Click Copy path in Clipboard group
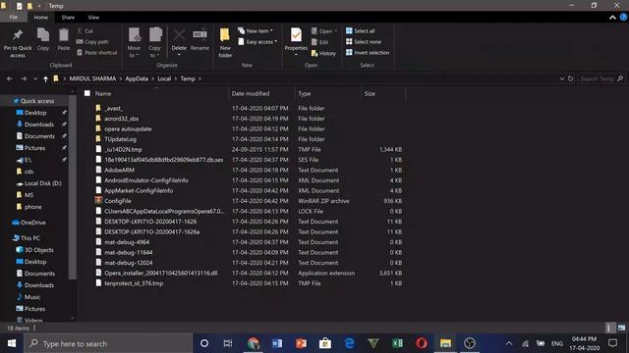This screenshot has height=353, width=629. [92, 41]
